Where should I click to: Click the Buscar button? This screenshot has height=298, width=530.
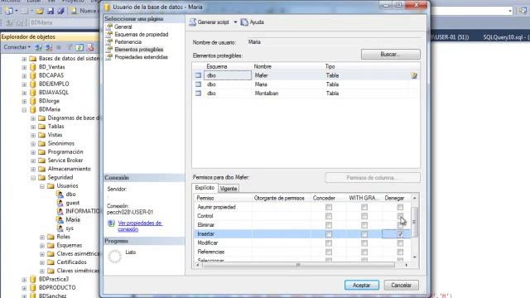point(390,55)
